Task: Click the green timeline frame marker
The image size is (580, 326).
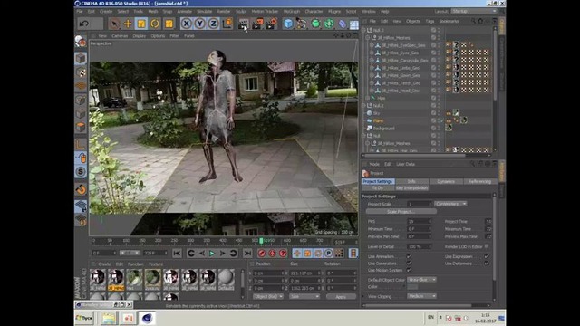Action: (x=261, y=241)
